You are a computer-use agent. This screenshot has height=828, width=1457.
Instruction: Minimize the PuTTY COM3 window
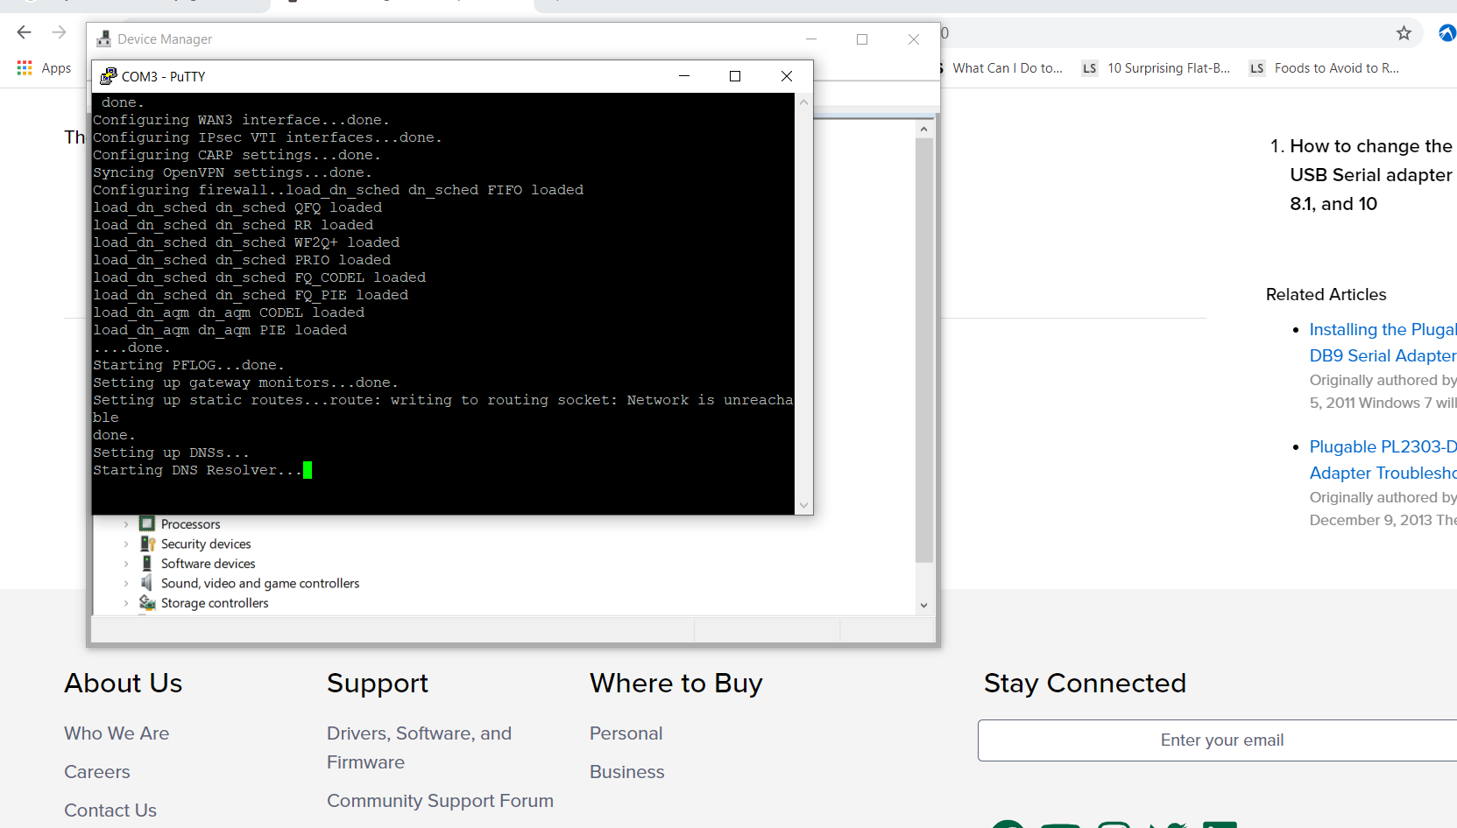(684, 76)
